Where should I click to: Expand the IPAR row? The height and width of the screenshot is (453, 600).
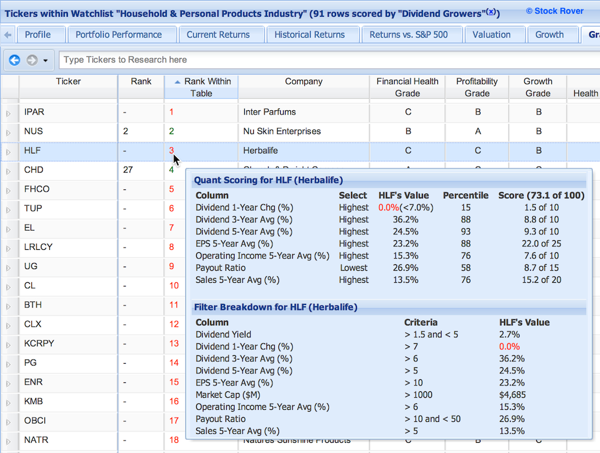tap(8, 113)
